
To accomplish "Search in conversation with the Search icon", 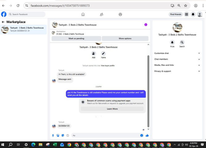I will point(182,43).
